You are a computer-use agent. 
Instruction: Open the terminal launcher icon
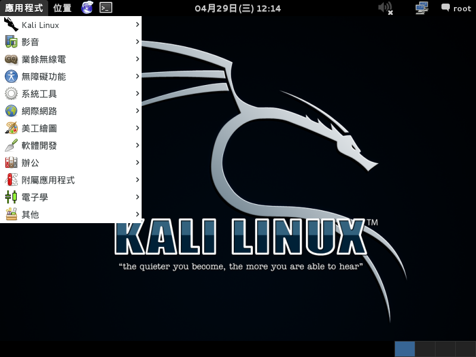[105, 8]
